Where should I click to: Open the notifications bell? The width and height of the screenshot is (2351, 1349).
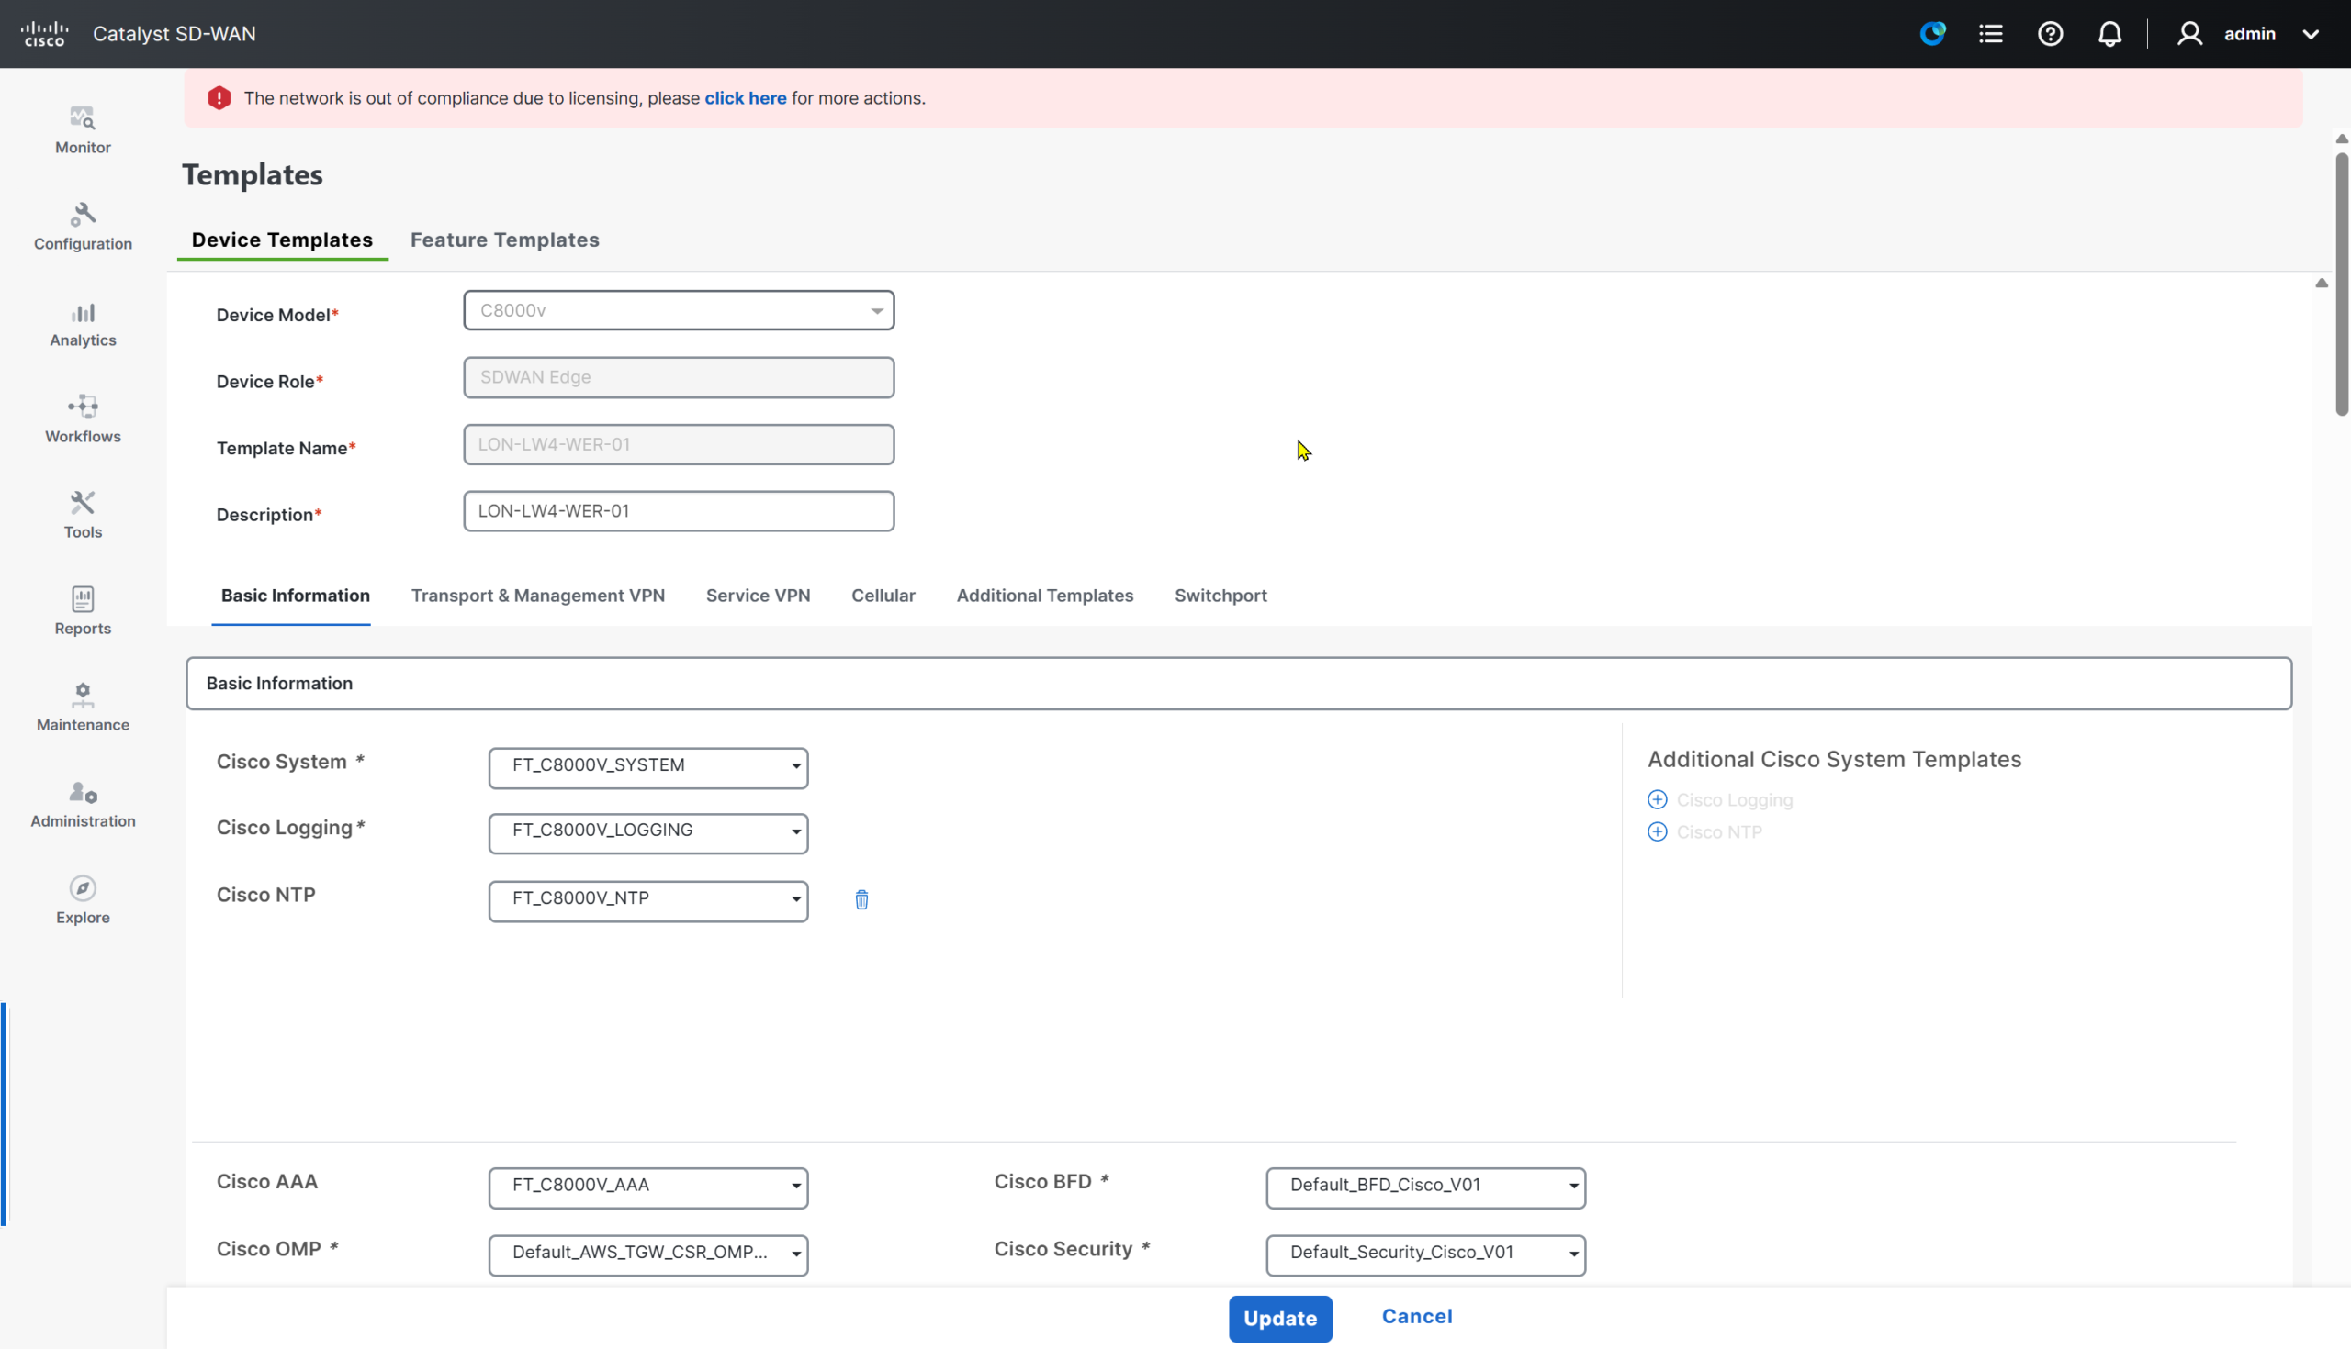pos(2109,34)
